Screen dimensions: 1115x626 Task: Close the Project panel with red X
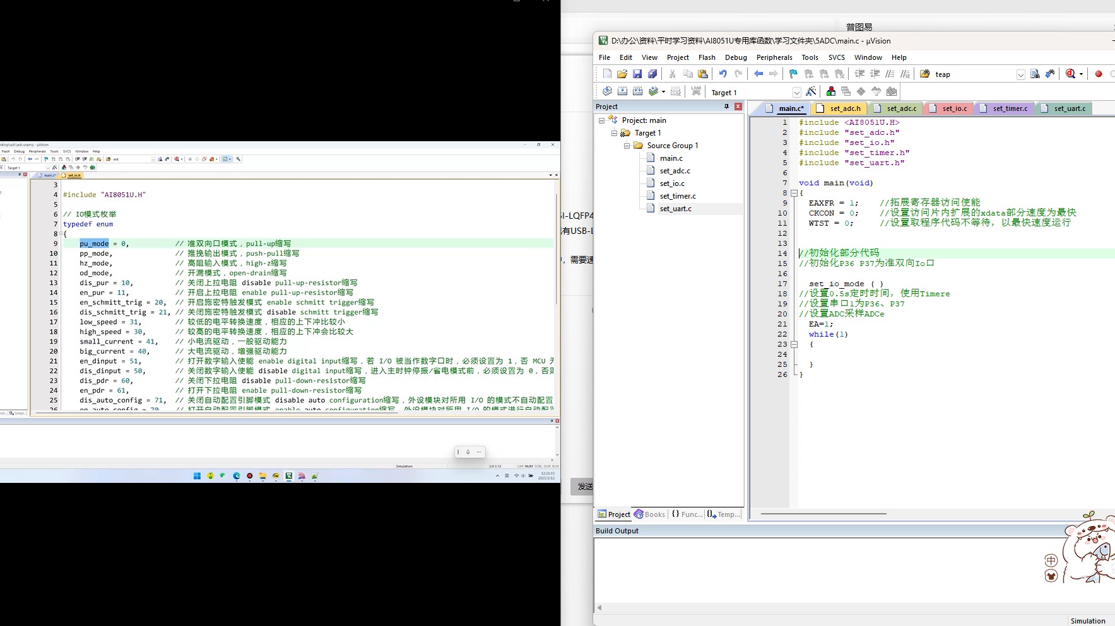[738, 107]
